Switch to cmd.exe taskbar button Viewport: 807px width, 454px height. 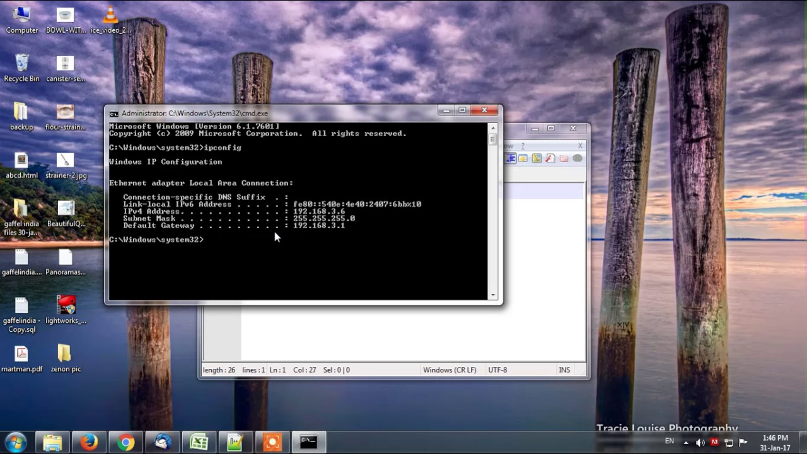308,442
